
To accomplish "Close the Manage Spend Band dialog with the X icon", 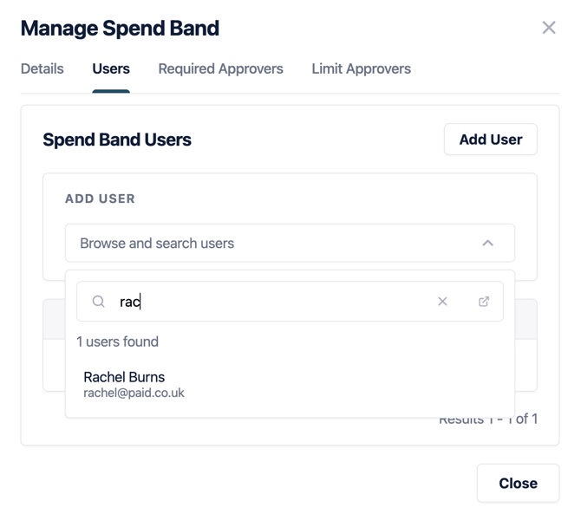I will click(x=549, y=28).
